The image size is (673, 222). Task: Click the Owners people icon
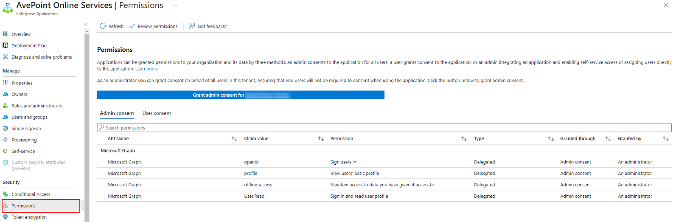(6, 94)
